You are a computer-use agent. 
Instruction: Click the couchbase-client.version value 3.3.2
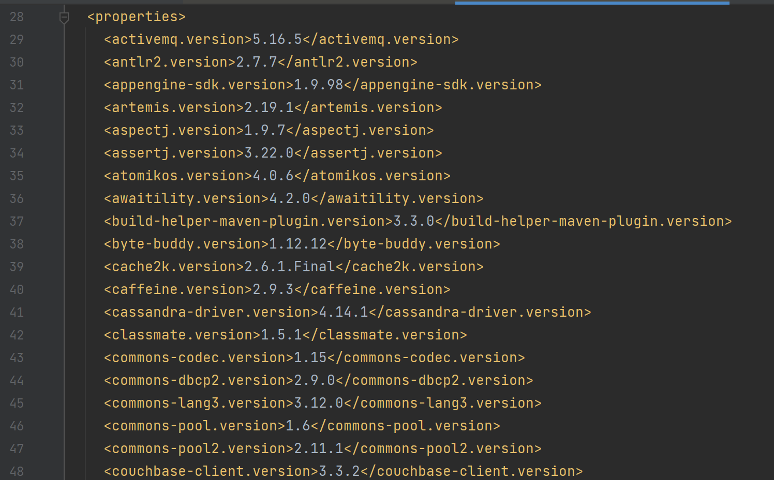tap(339, 471)
